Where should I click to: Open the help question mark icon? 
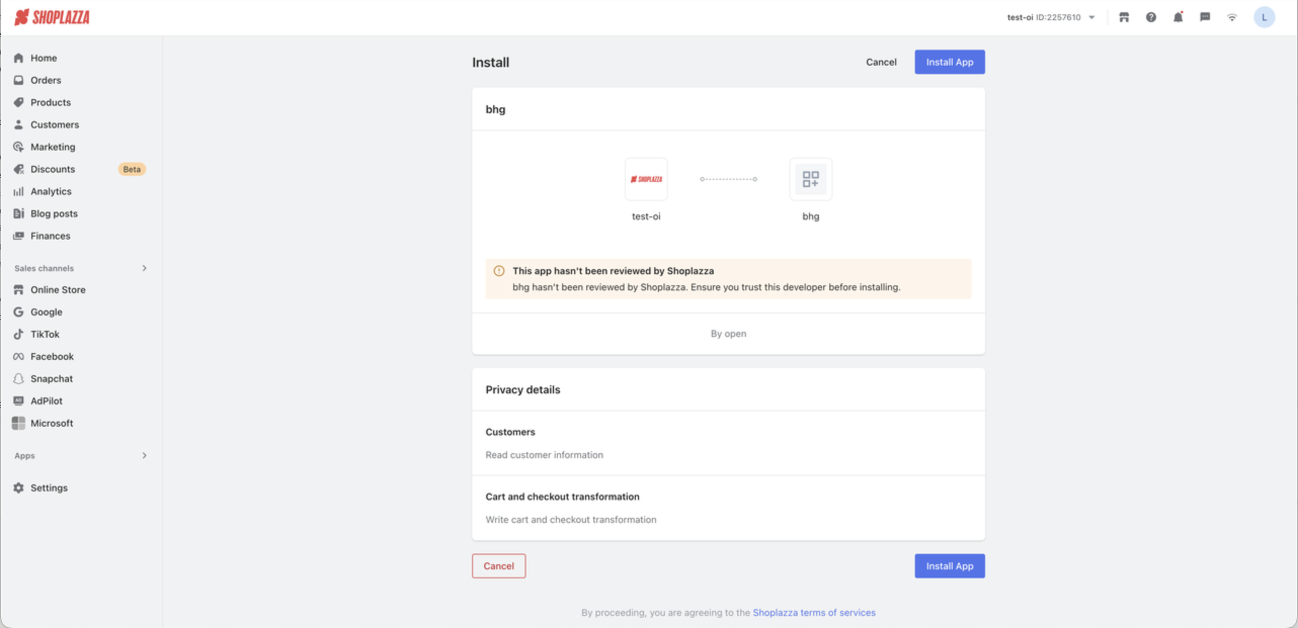(x=1151, y=17)
